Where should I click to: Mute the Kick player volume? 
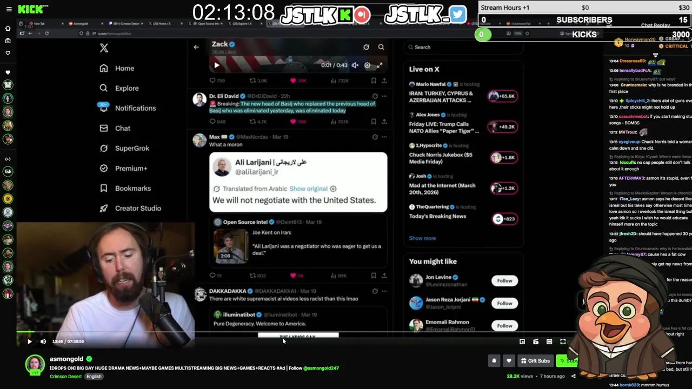tap(43, 341)
